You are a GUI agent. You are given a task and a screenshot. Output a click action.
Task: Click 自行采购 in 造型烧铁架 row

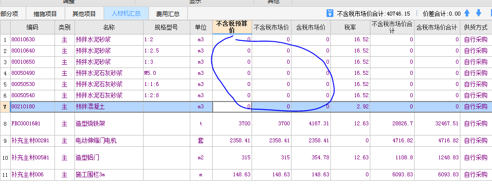pos(475,123)
